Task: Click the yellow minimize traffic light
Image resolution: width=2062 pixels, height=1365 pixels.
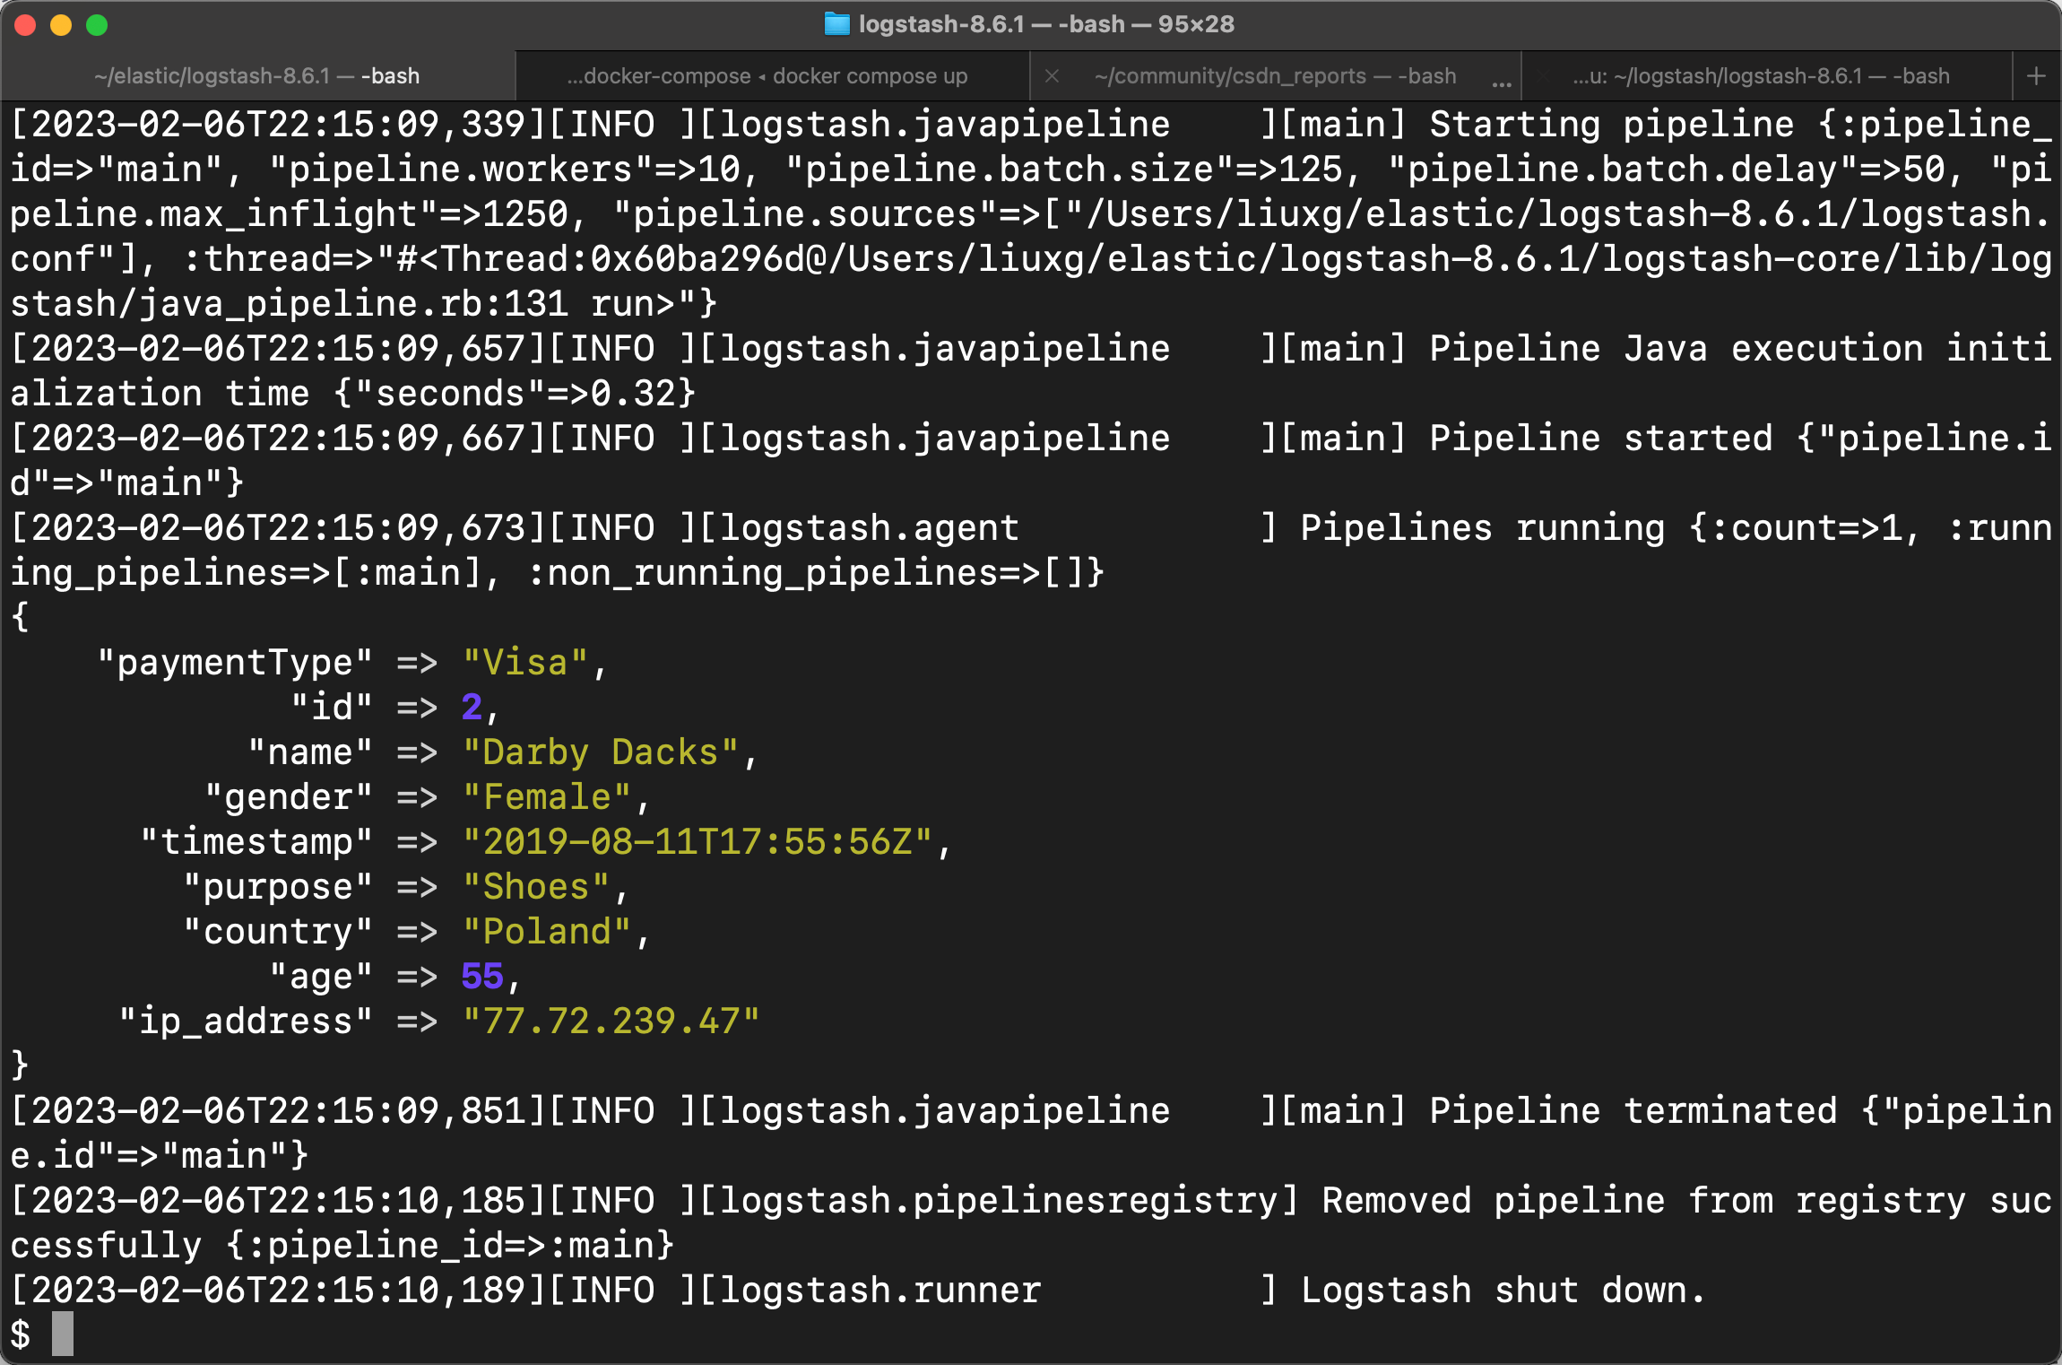Action: [61, 26]
